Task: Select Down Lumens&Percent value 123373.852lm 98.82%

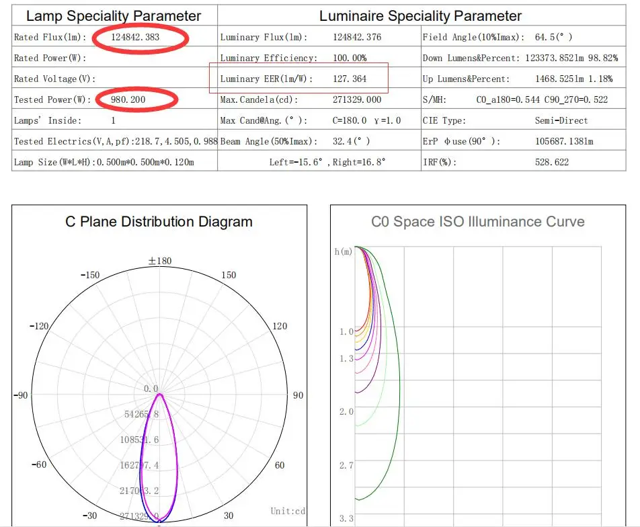Action: click(571, 58)
